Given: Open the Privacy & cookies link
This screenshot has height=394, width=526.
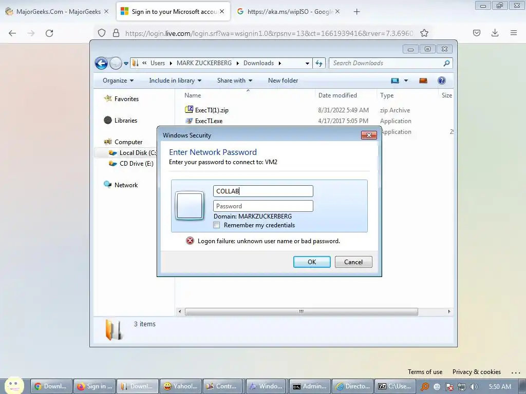Looking at the screenshot, I should [x=476, y=372].
